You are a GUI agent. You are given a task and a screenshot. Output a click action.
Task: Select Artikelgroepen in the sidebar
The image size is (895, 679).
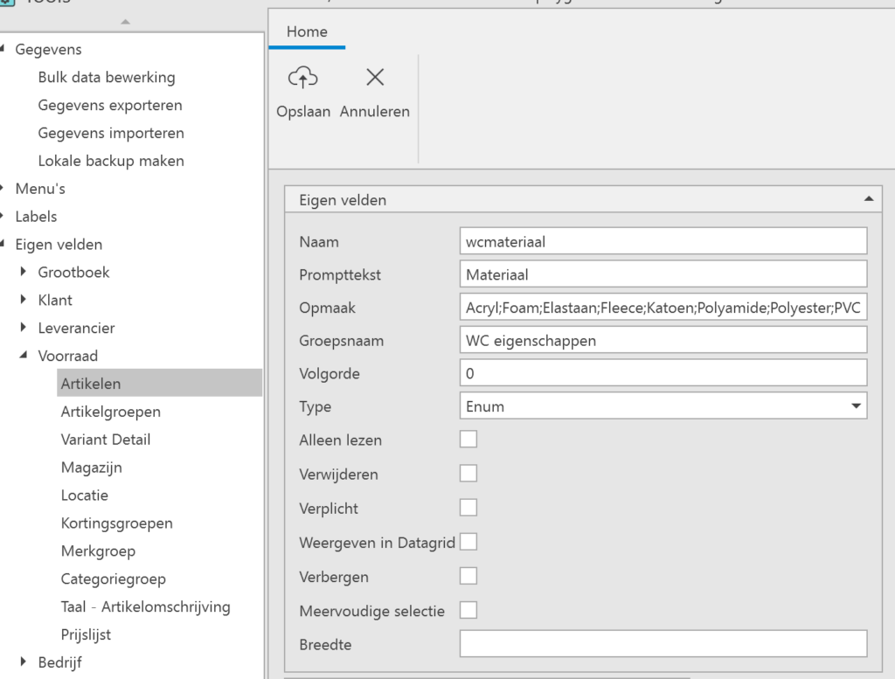point(110,412)
